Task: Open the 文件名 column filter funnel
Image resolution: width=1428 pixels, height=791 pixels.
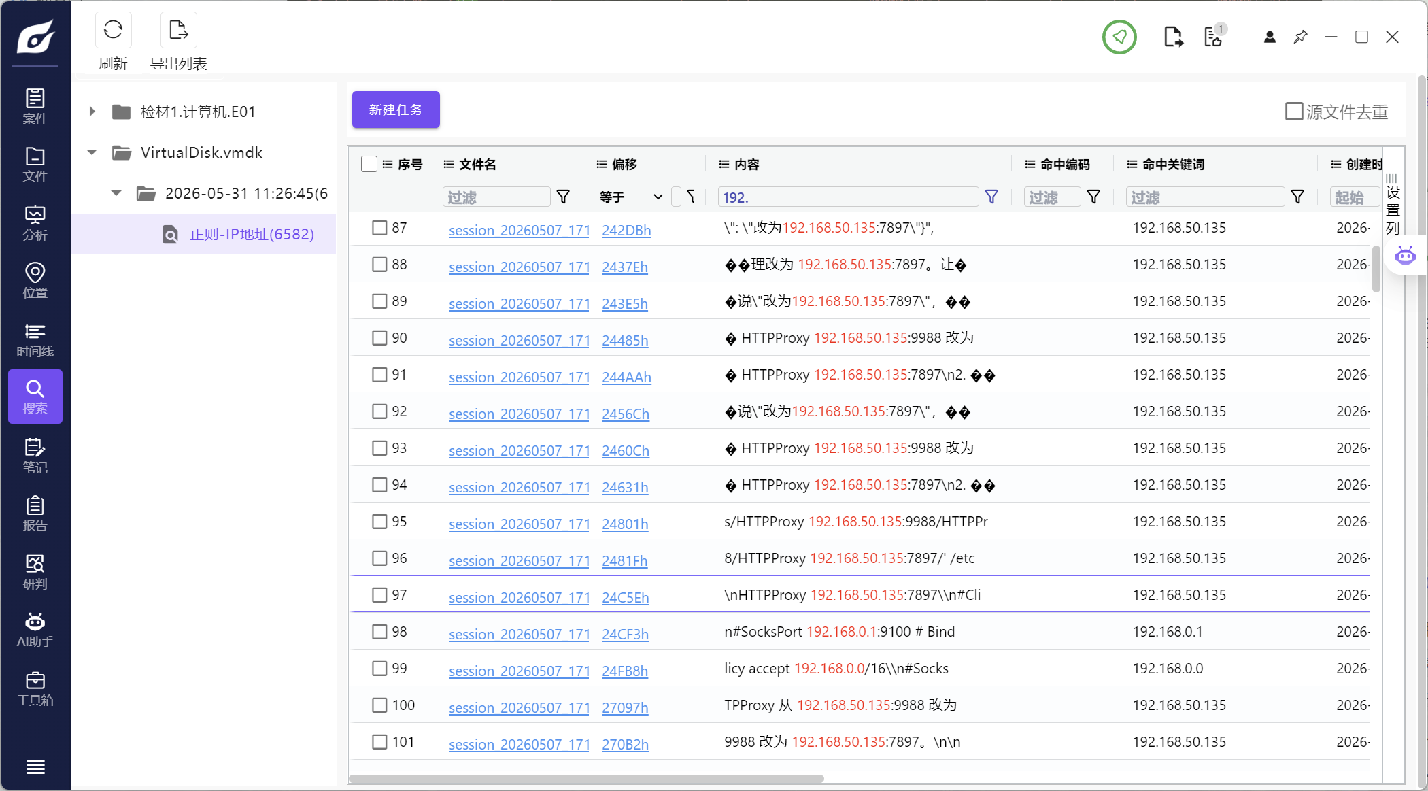Action: 563,197
